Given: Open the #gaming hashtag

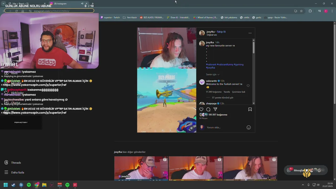Looking at the screenshot, I should pos(239,64).
